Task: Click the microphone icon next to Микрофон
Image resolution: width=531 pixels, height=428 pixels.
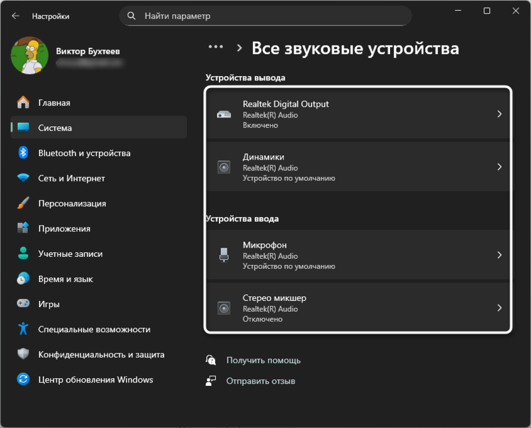Action: click(224, 255)
